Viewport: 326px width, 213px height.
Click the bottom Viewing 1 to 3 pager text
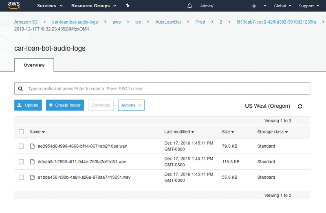click(x=278, y=195)
